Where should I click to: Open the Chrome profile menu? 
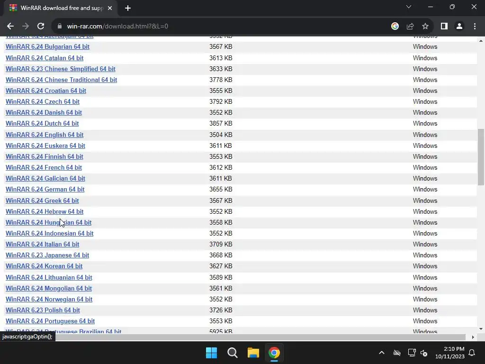point(459,27)
